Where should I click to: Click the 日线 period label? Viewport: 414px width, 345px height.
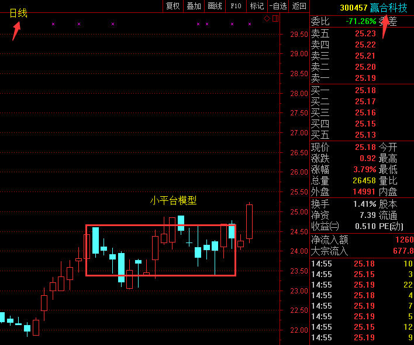[18, 13]
